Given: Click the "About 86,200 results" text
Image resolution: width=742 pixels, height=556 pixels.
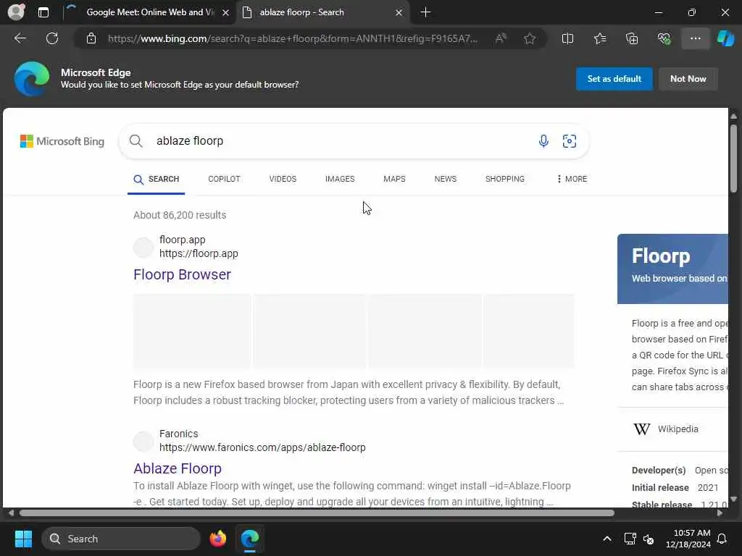Looking at the screenshot, I should 180,215.
